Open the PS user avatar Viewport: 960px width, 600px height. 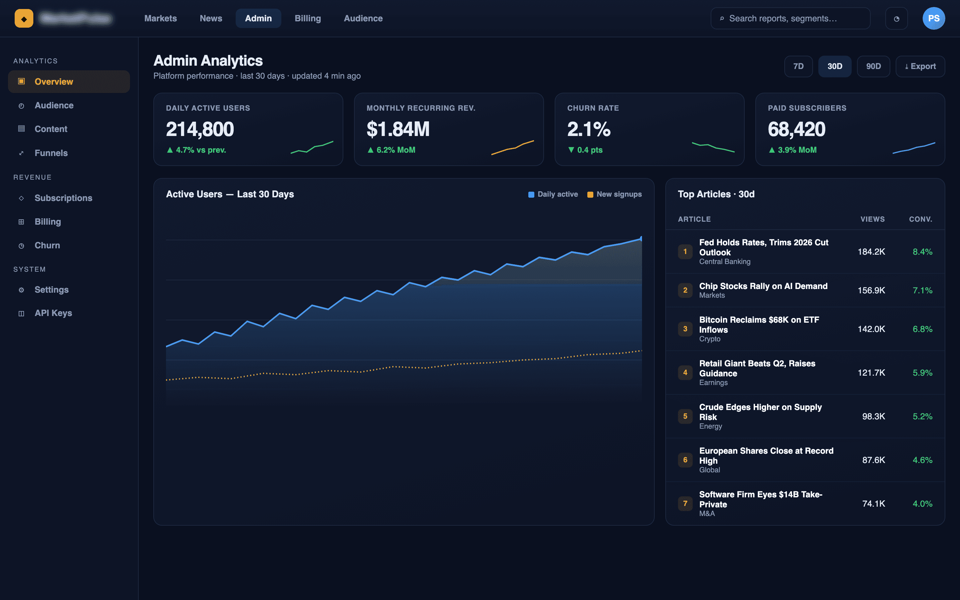tap(933, 18)
